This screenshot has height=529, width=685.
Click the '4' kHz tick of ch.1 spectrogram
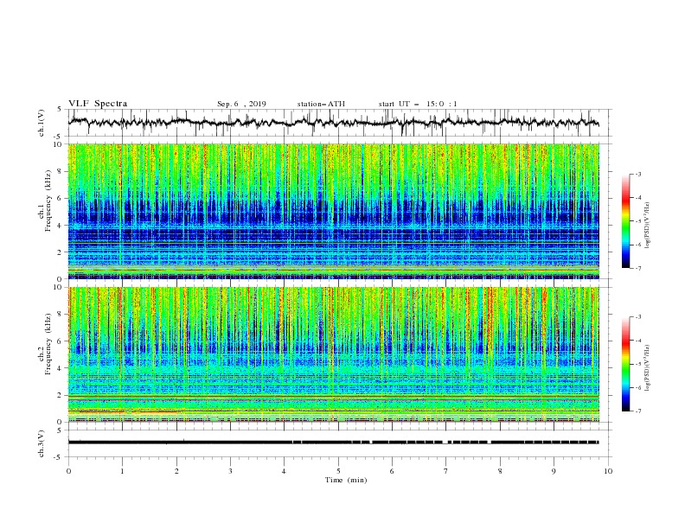coord(60,226)
